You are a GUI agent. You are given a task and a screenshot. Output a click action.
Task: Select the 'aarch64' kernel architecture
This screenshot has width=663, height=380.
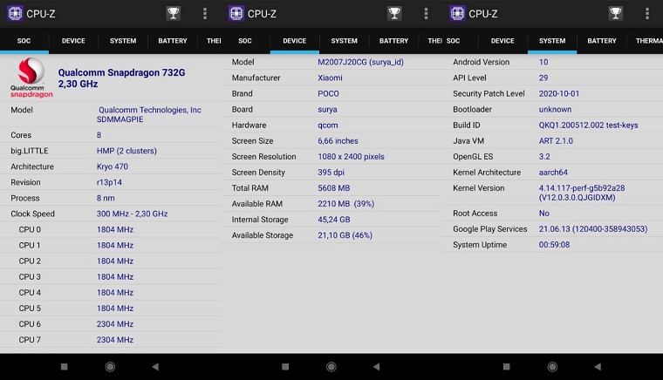coord(553,173)
